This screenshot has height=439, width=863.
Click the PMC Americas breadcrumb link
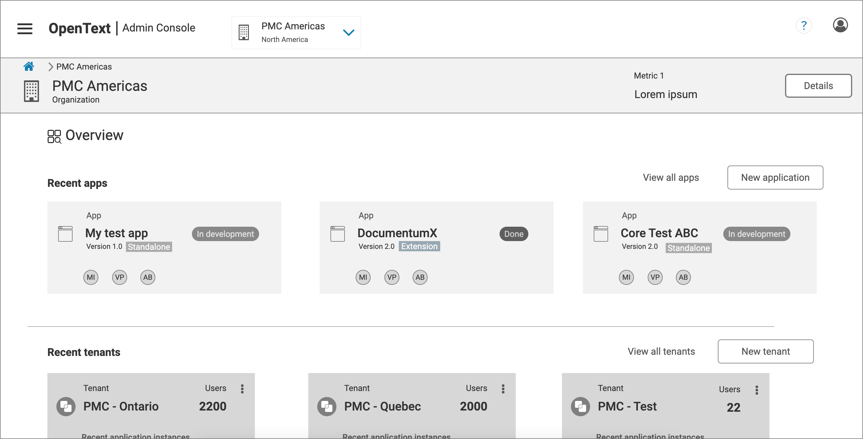pos(84,67)
